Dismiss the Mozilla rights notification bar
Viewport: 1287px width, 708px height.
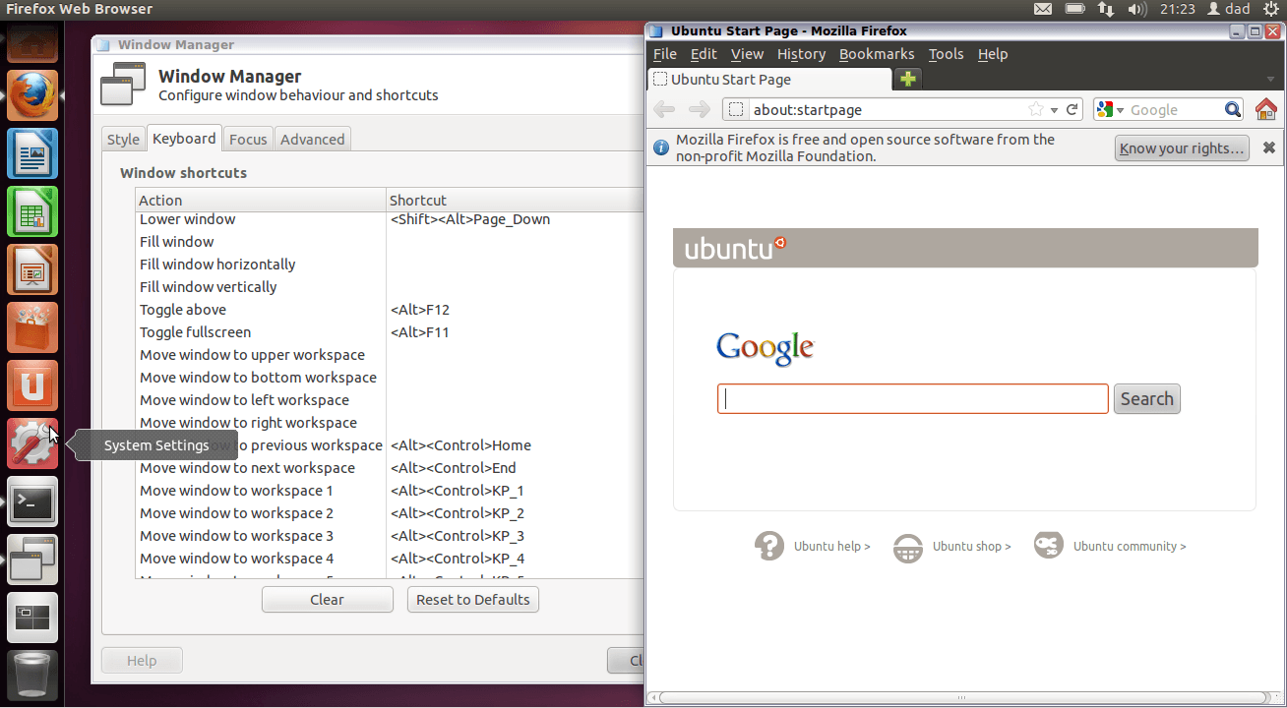pos(1269,147)
